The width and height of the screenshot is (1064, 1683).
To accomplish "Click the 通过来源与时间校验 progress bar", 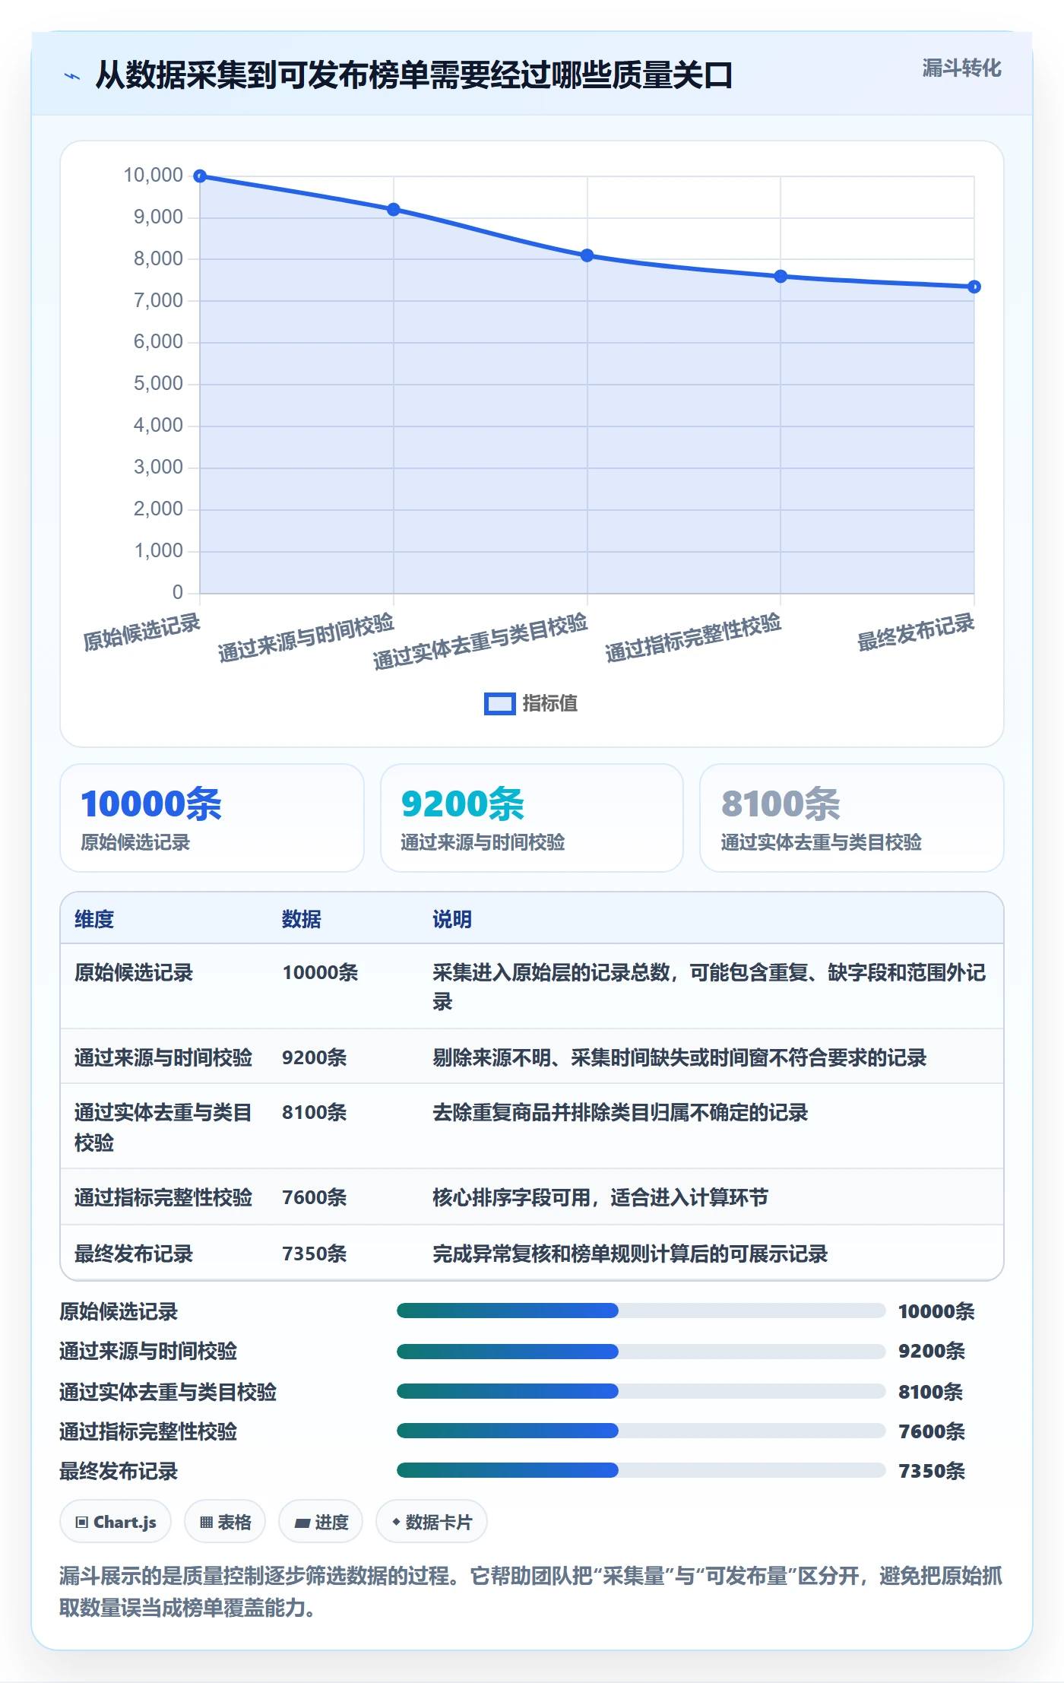I will click(641, 1352).
